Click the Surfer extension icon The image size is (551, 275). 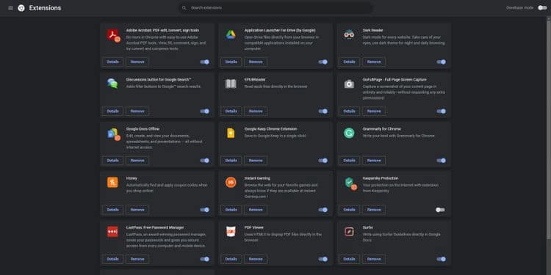[x=348, y=232]
